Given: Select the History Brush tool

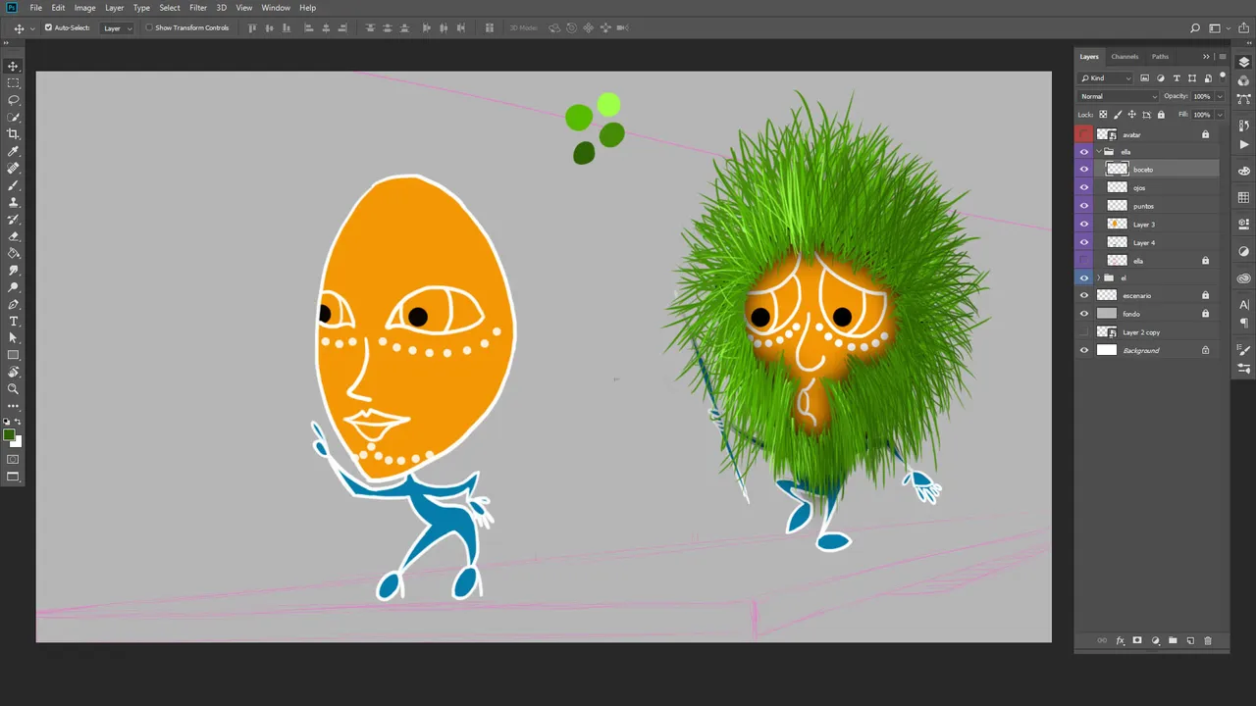Looking at the screenshot, I should click(13, 220).
